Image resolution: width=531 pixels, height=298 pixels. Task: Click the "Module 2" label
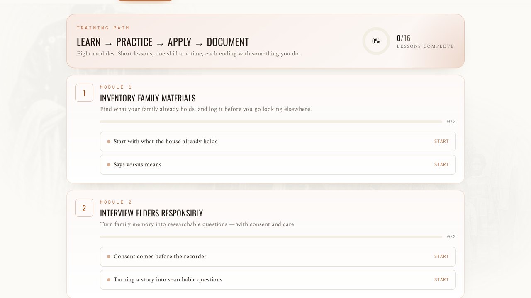[116, 202]
